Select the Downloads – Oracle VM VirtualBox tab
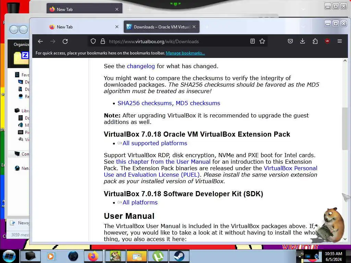351x263 pixels. pyautogui.click(x=161, y=27)
